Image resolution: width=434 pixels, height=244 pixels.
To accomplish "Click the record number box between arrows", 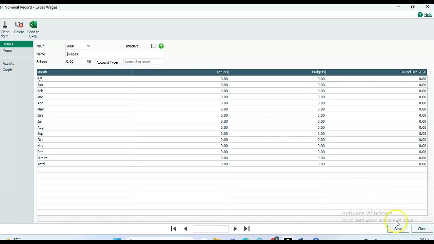I will point(211,229).
